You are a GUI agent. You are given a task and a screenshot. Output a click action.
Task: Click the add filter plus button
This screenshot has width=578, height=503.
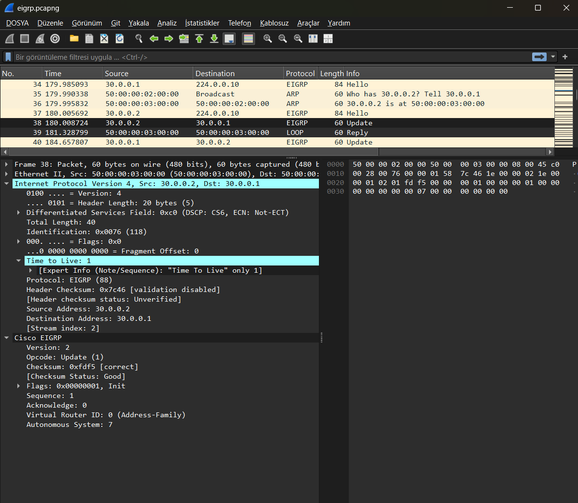pyautogui.click(x=565, y=57)
